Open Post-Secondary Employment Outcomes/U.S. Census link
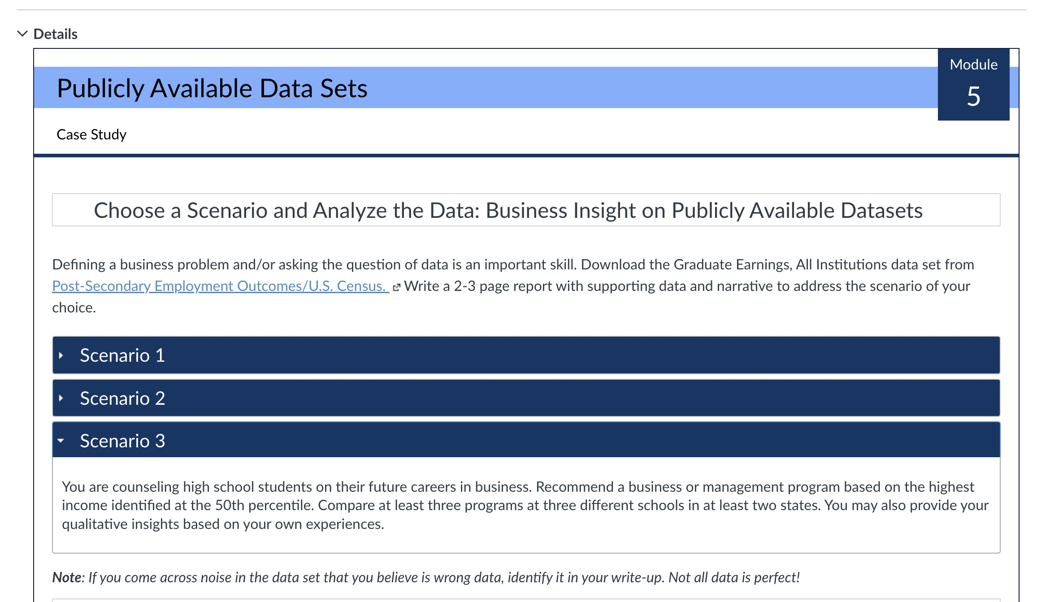The height and width of the screenshot is (602, 1050). click(x=220, y=286)
